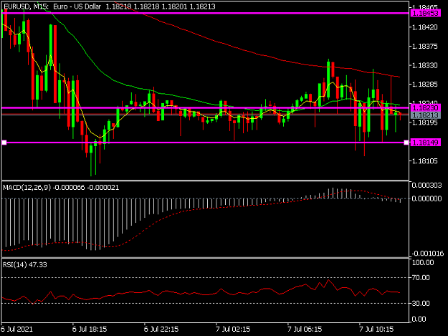
Task: Click the RSI 70.00 level label
Action: tap(421, 277)
